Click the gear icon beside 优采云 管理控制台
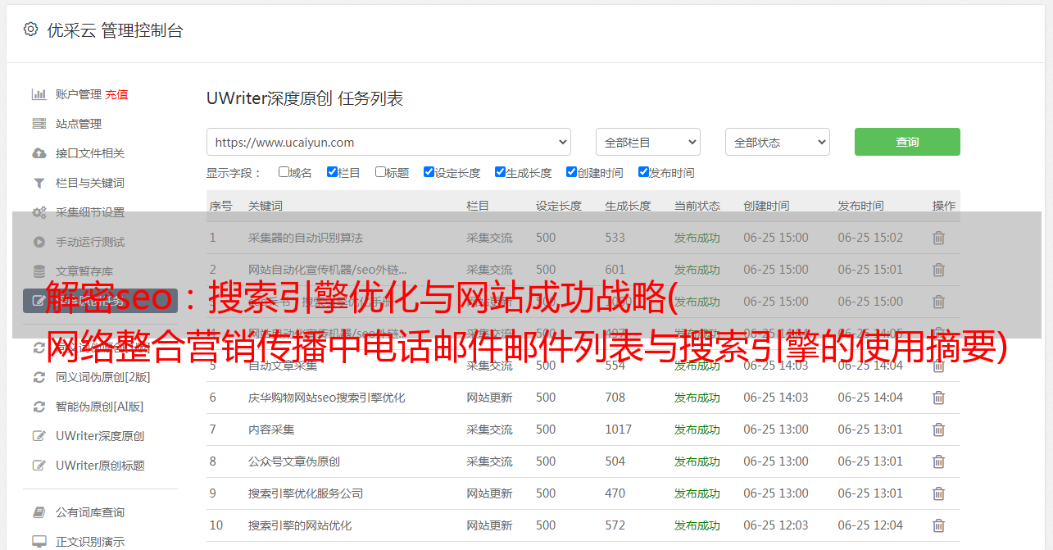This screenshot has height=550, width=1053. point(30,30)
